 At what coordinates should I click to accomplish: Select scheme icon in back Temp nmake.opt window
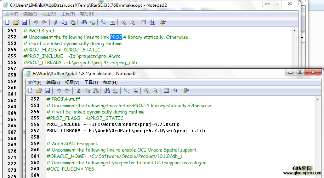click(x=143, y=22)
